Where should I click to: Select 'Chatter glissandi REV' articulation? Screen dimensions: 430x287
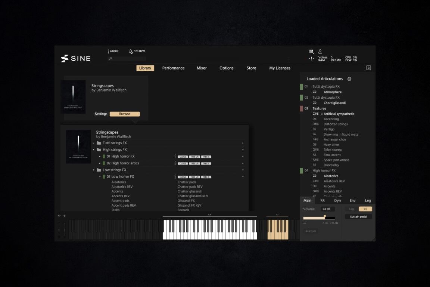tap(193, 196)
